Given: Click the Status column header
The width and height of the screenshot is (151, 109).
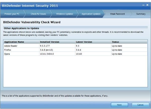Looking at the screenshot, I should point(129,42).
